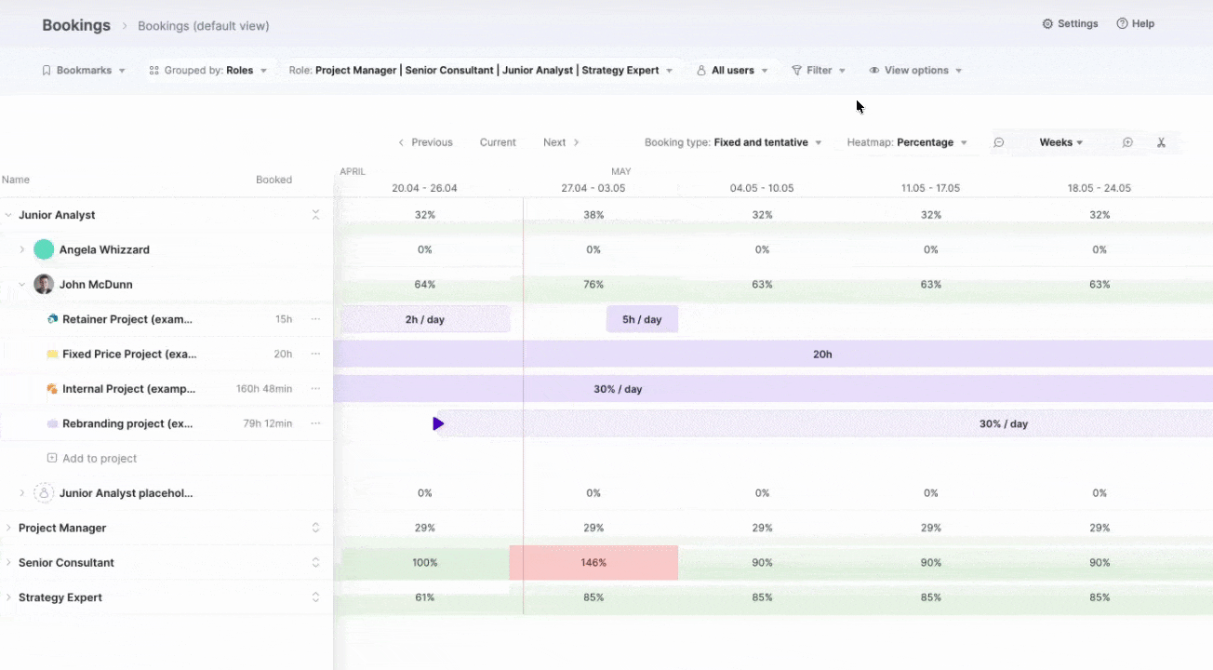Toggle expand-all for Strategy Expert group
The width and height of the screenshot is (1213, 670).
click(315, 597)
